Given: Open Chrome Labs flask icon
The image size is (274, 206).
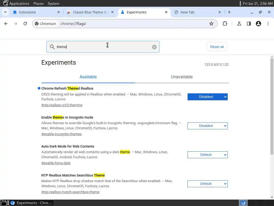Looking at the screenshot, I should 239,24.
